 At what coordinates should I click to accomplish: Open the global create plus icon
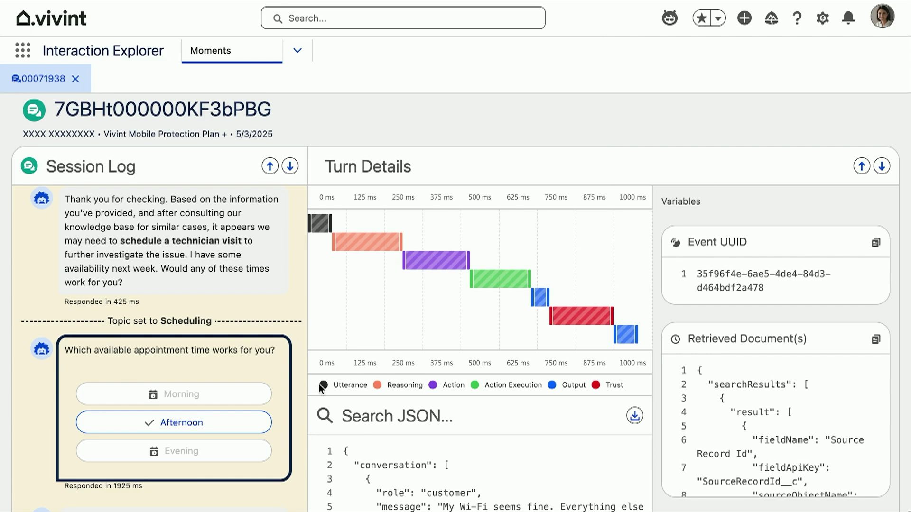(744, 18)
